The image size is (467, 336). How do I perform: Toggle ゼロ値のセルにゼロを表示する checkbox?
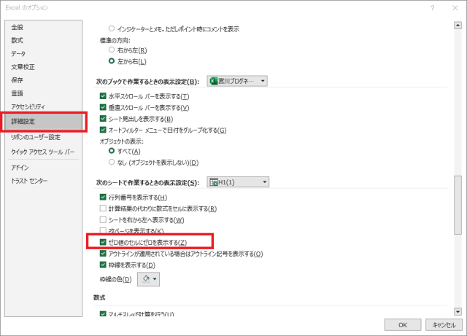coord(103,242)
